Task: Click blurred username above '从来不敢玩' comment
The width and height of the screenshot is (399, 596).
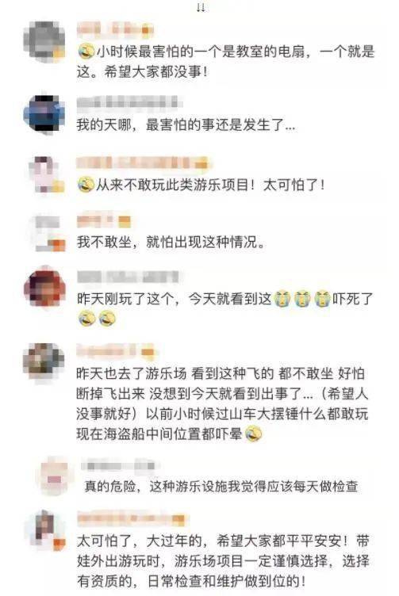Action: (143, 162)
